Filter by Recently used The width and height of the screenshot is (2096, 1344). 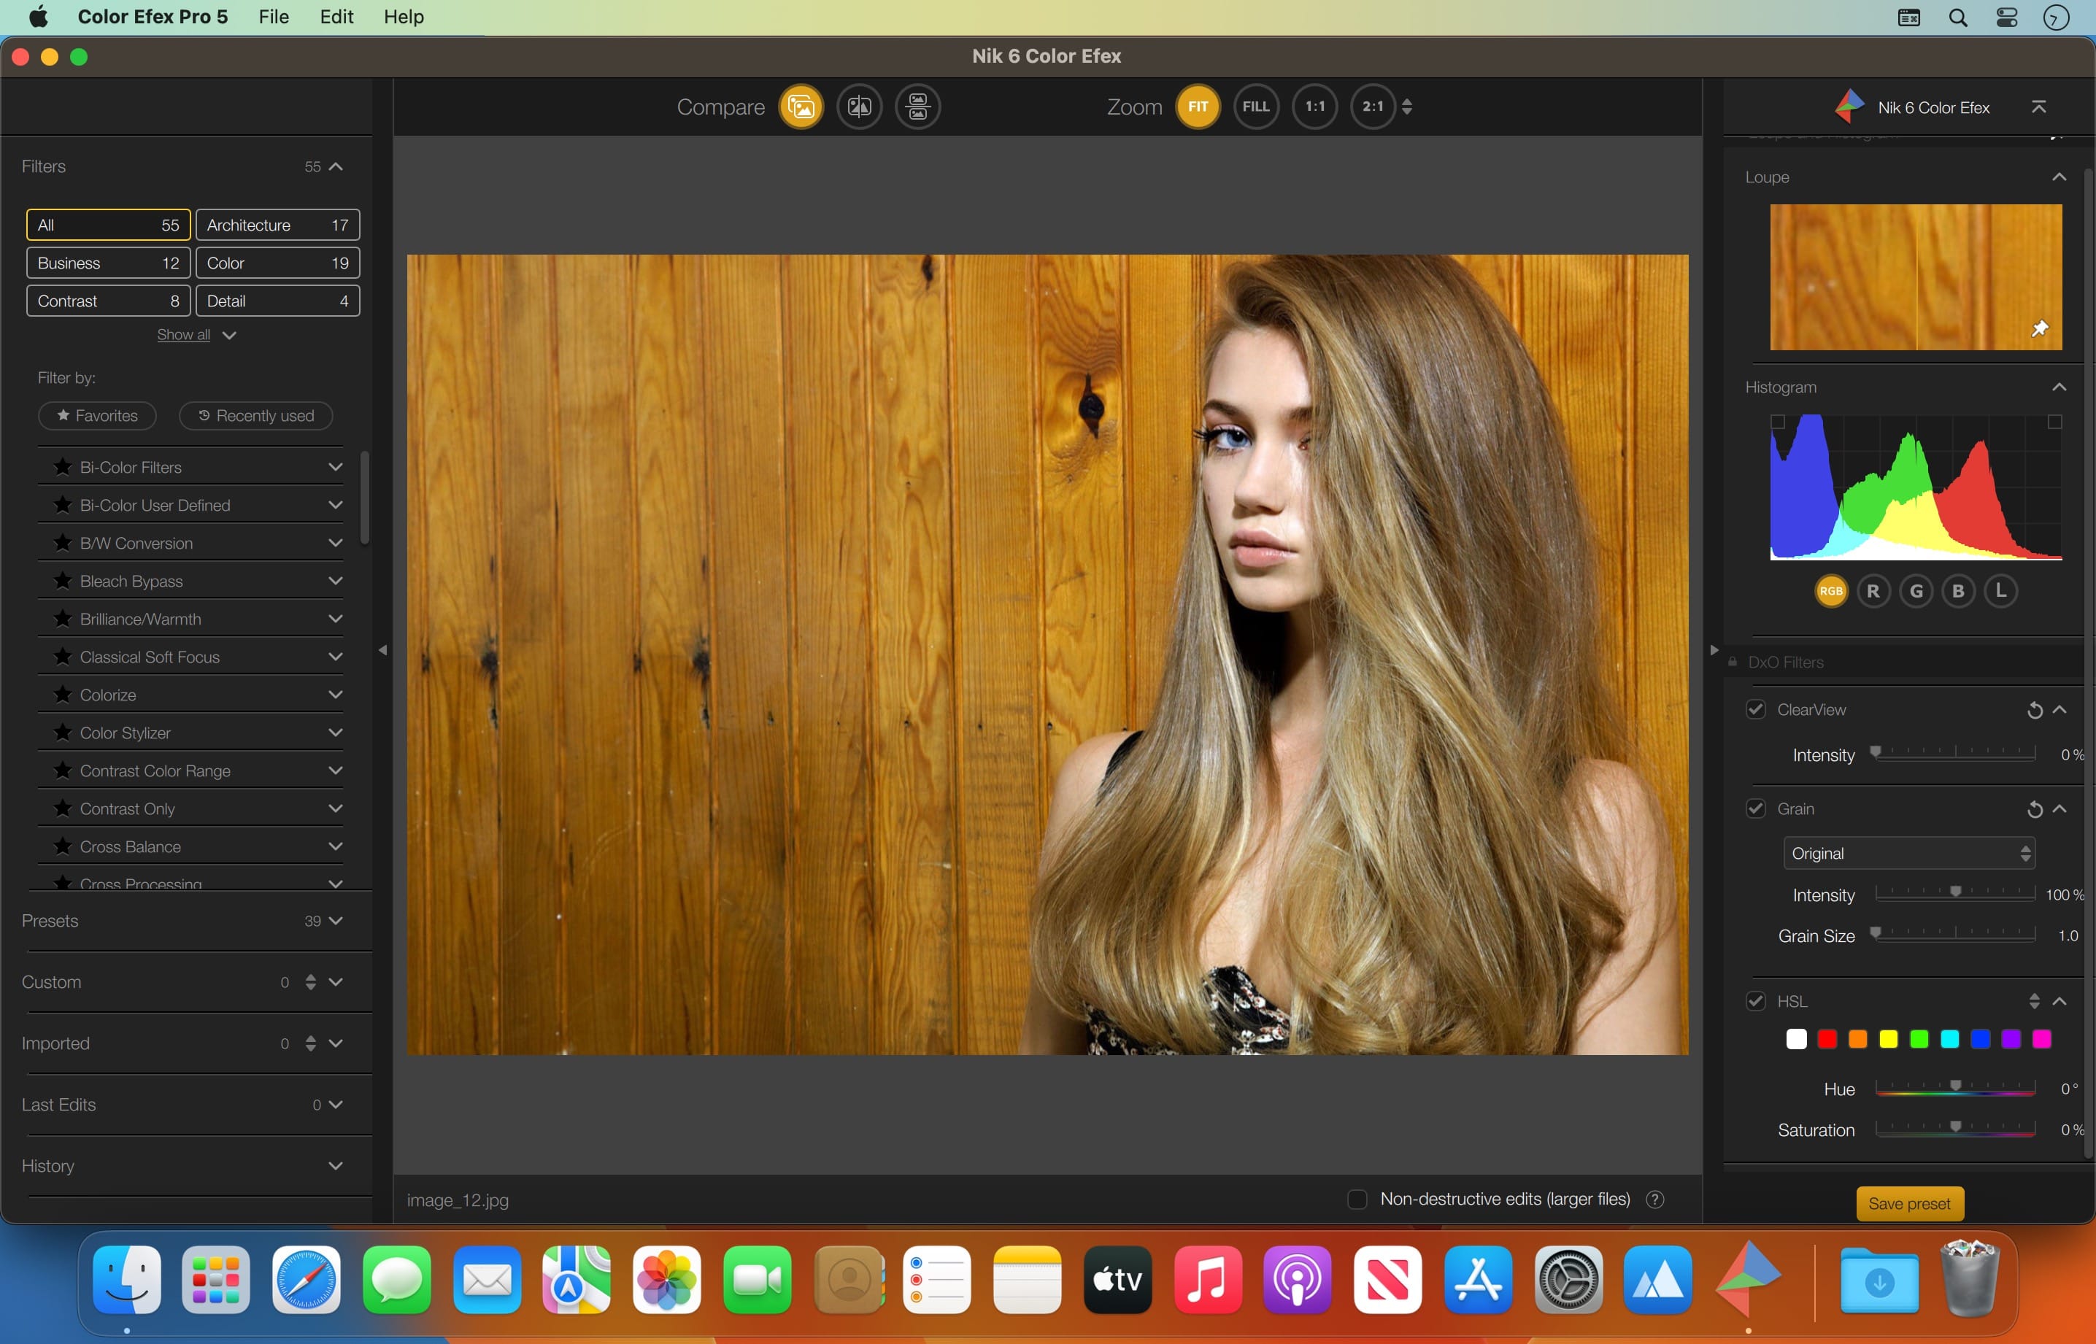click(x=255, y=417)
